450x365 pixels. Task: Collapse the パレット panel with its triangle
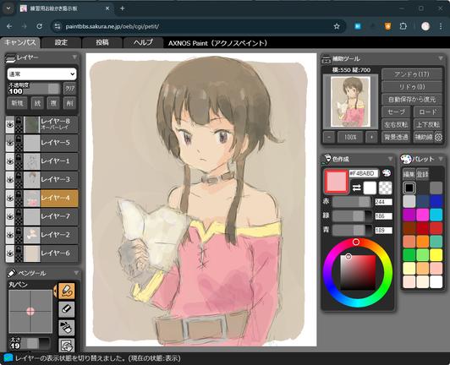click(441, 159)
